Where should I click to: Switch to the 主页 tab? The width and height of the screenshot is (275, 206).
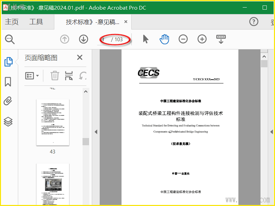tap(12, 22)
